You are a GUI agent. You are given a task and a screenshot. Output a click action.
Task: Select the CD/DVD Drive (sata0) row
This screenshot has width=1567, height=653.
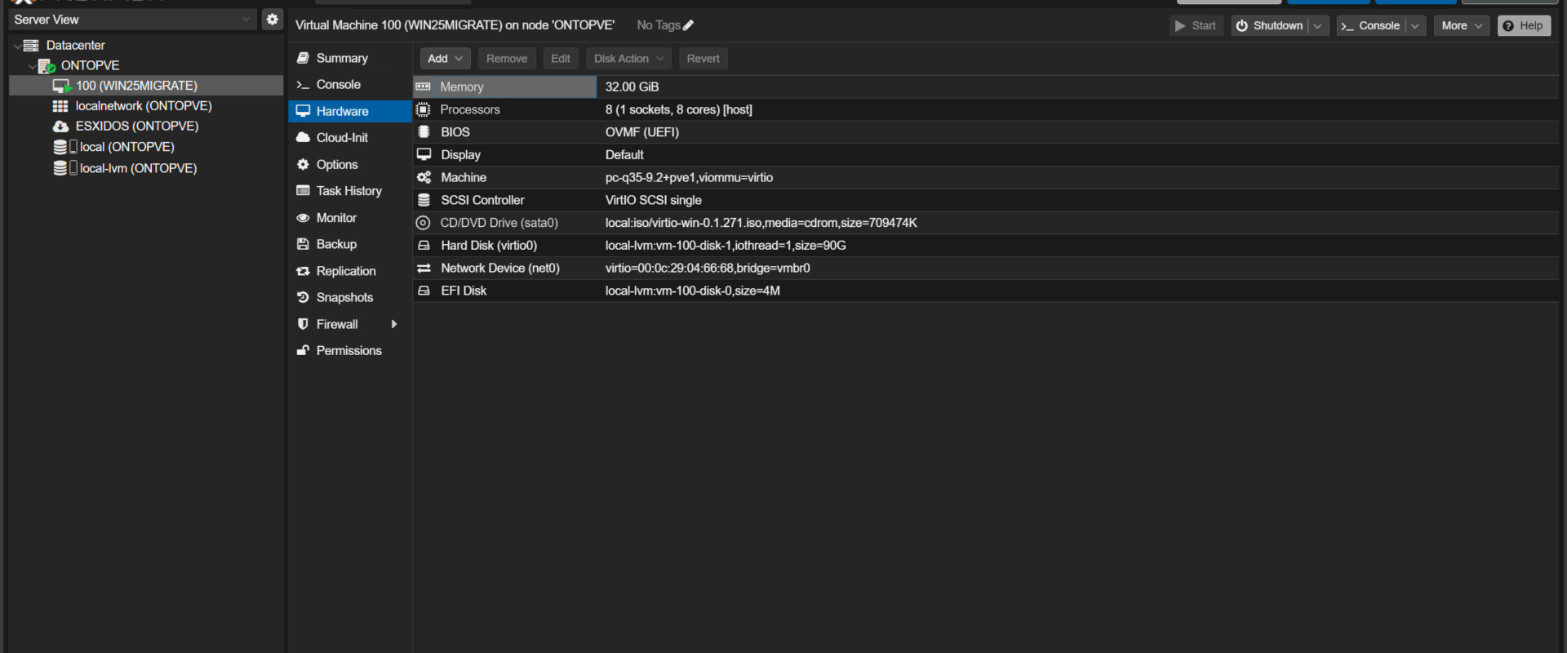tap(986, 223)
